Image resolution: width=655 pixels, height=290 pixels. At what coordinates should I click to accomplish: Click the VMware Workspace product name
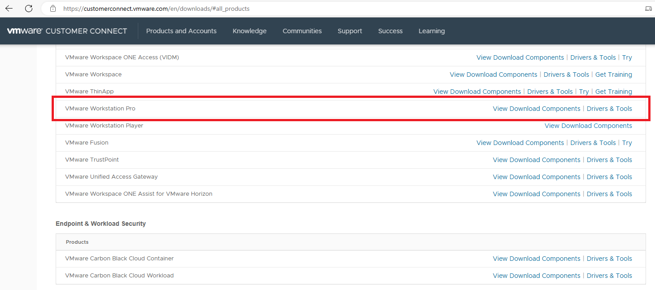[x=93, y=75]
